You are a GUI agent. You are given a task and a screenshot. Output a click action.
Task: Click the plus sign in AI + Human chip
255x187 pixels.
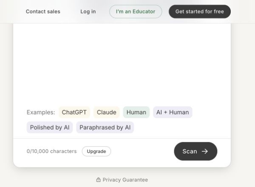click(x=166, y=112)
